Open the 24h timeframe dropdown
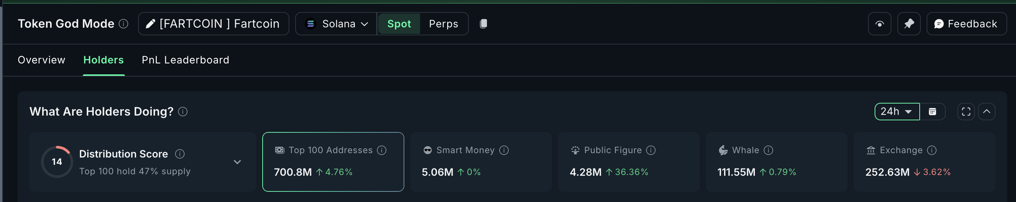The width and height of the screenshot is (1016, 202). click(x=897, y=112)
